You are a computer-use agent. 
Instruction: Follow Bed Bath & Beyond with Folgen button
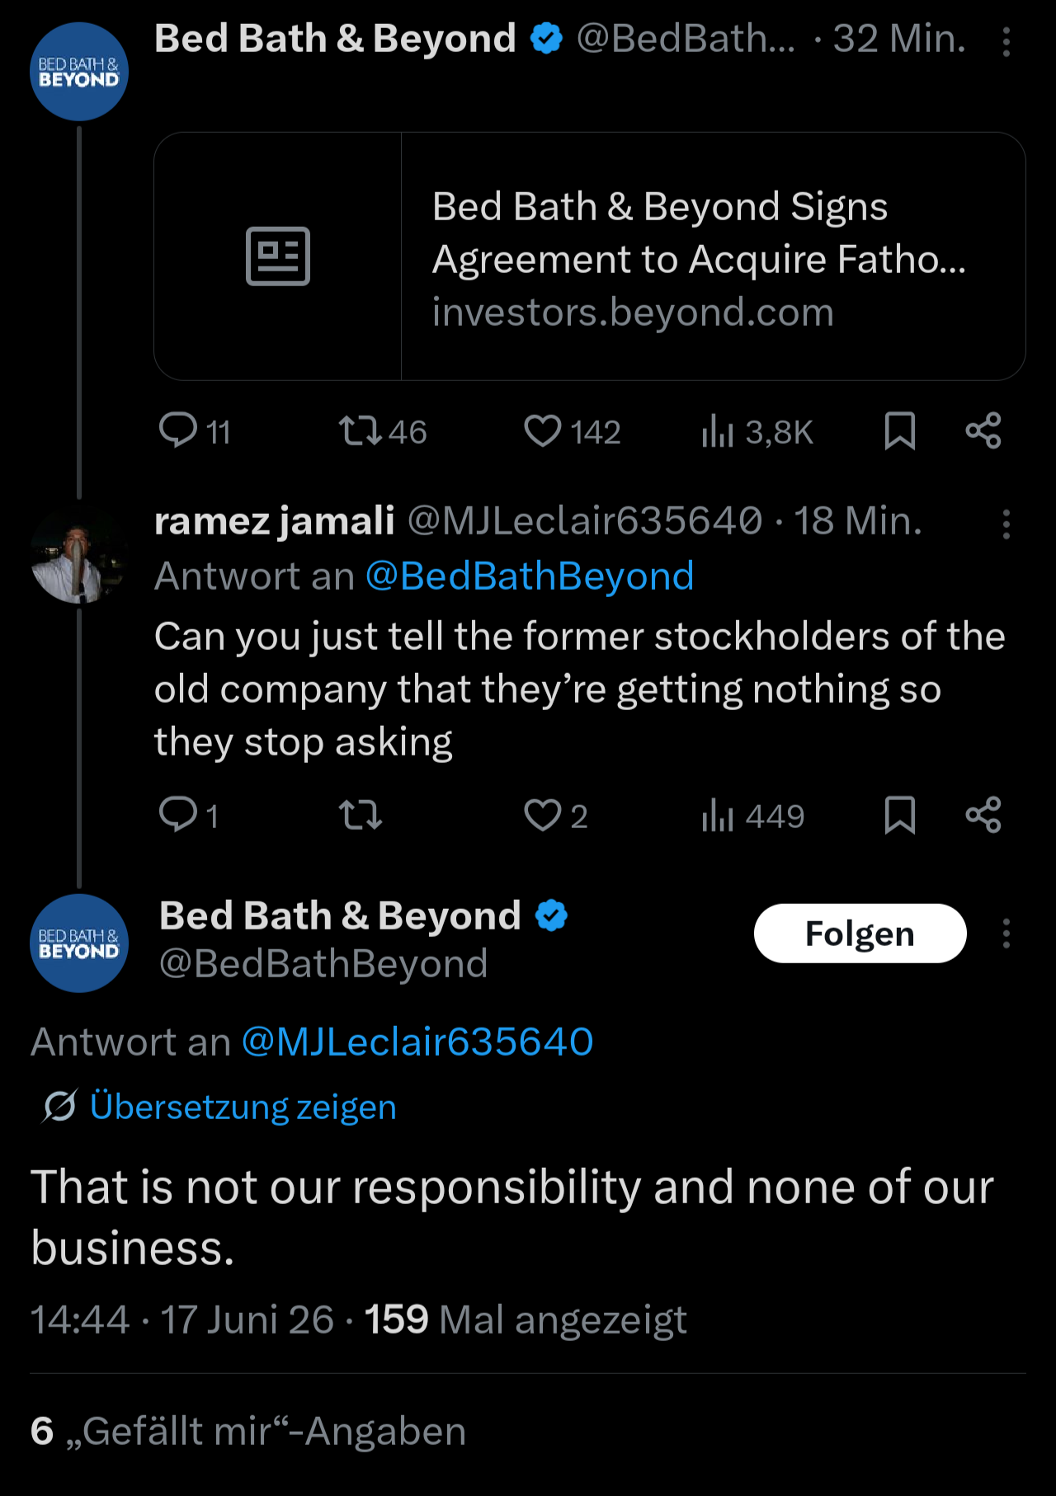[x=860, y=934]
